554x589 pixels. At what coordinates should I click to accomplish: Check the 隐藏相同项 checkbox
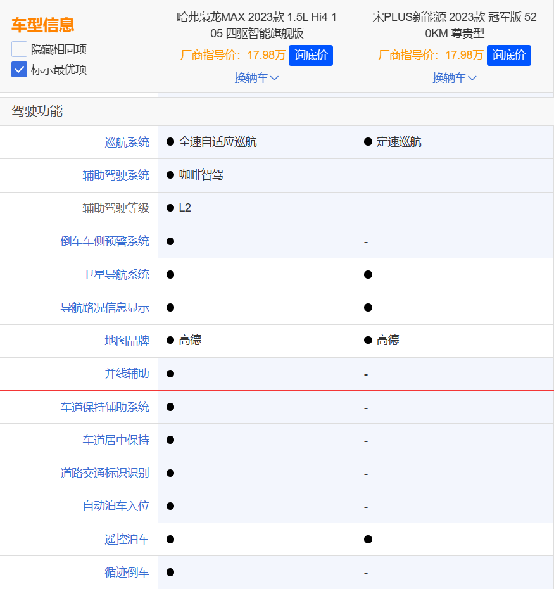[19, 49]
